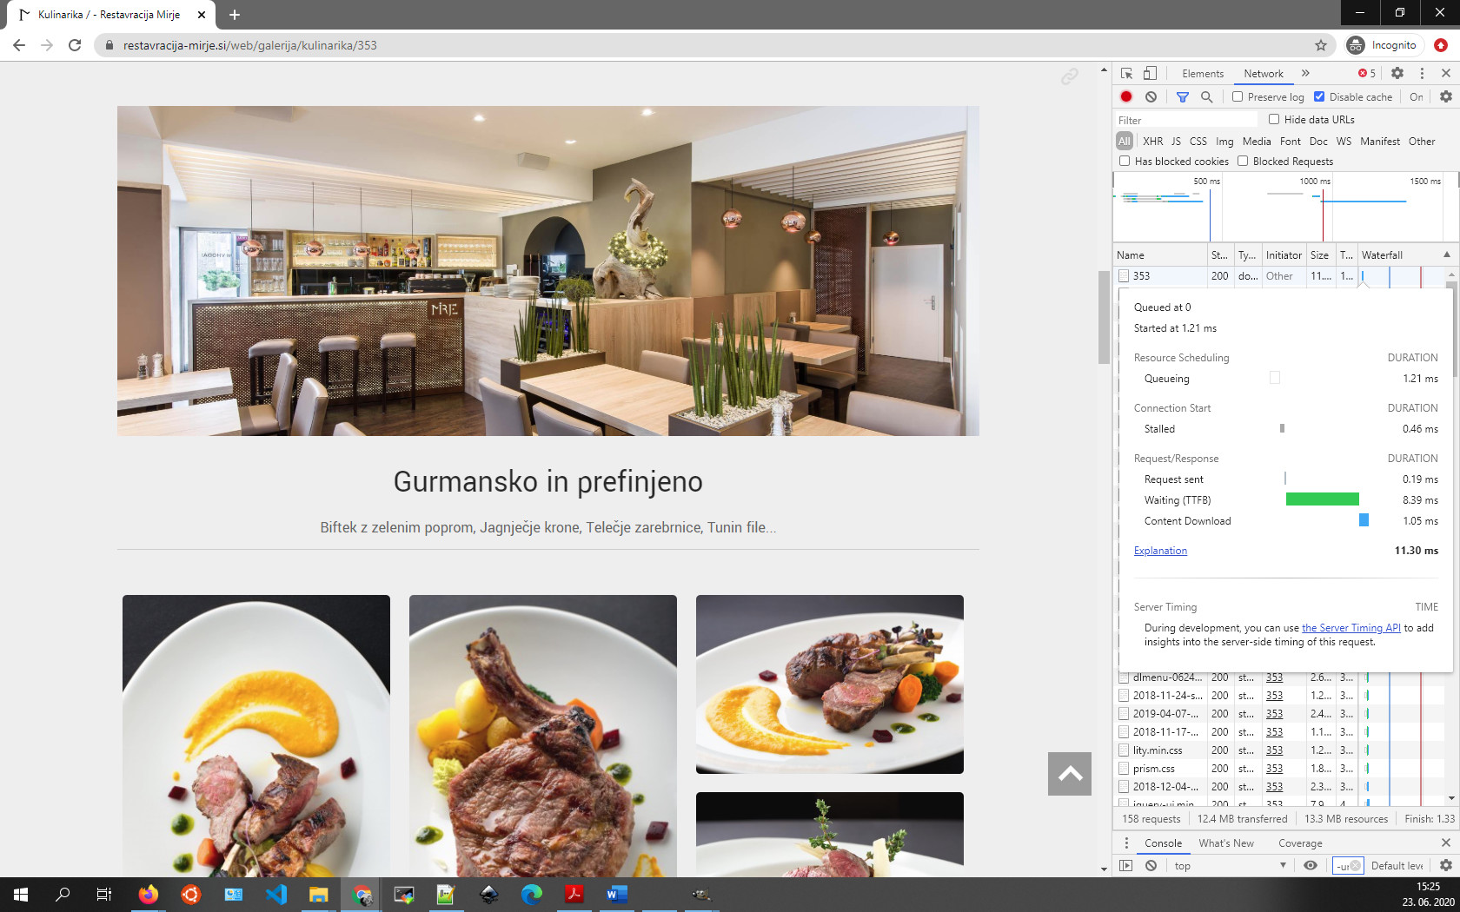1460x912 pixels.
Task: Switch to the Elements tab
Action: pyautogui.click(x=1202, y=74)
